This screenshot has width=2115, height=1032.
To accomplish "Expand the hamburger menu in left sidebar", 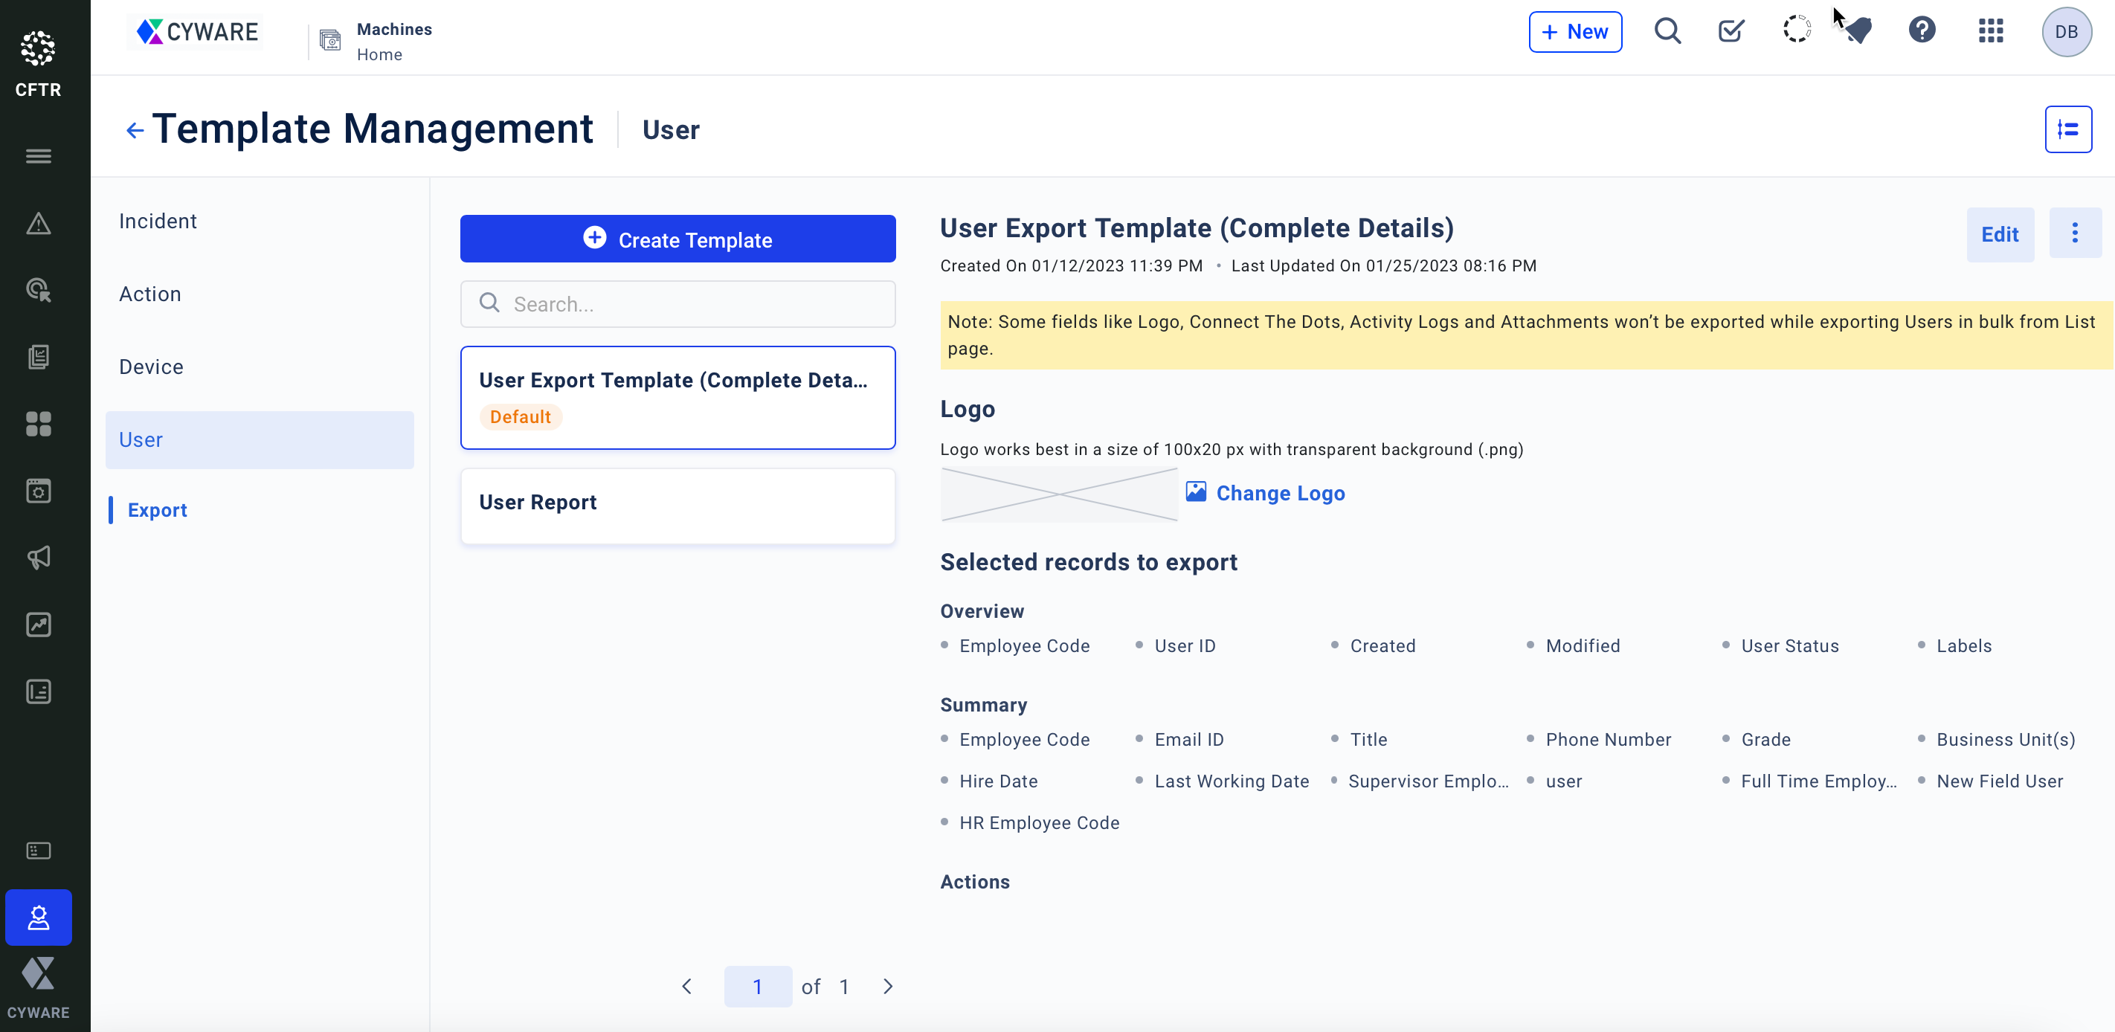I will pyautogui.click(x=38, y=156).
